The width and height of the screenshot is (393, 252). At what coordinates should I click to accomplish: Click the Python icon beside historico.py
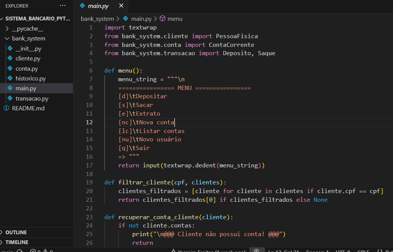(10, 79)
